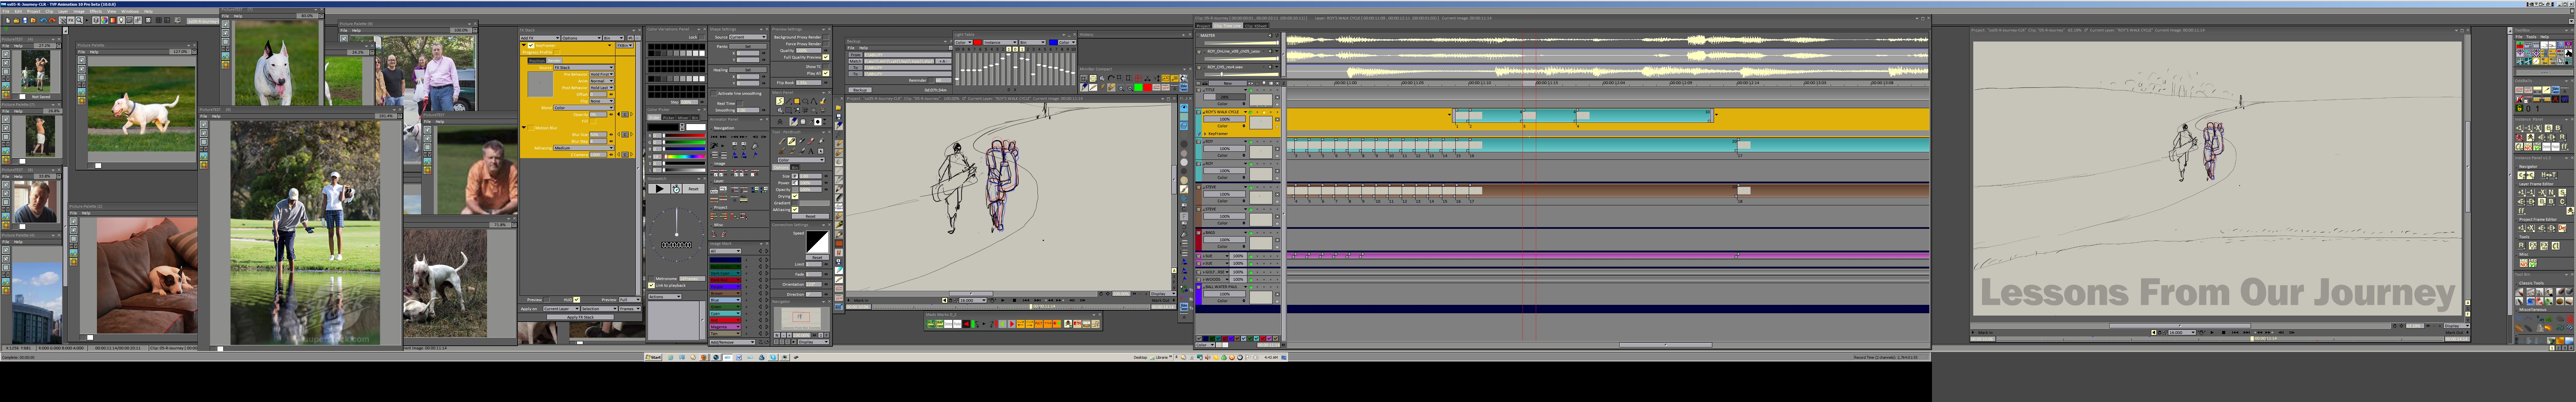Click the Magenta image mark color
The height and width of the screenshot is (402, 2576).
click(725, 327)
